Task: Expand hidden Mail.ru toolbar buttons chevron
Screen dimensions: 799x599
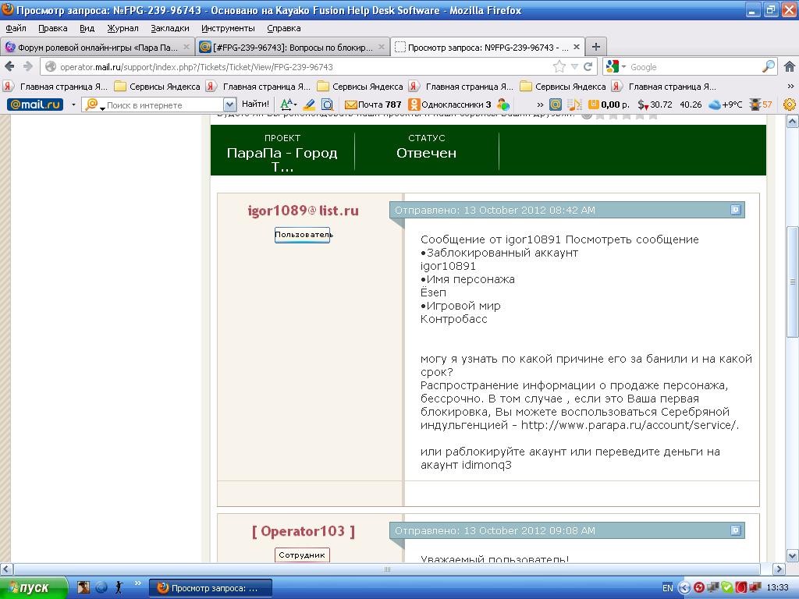Action: pos(540,105)
